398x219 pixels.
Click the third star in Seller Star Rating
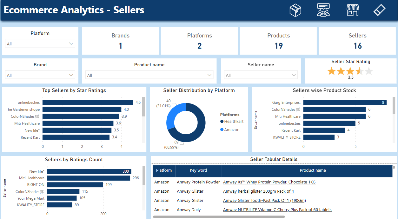[x=350, y=71]
